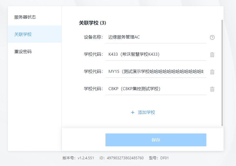Click the help icon beside device name
Screen dimensions: 236x166
click(x=212, y=37)
